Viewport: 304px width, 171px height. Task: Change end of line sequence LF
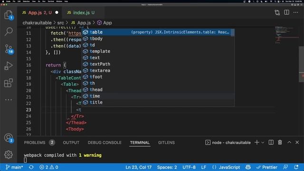pos(204,167)
